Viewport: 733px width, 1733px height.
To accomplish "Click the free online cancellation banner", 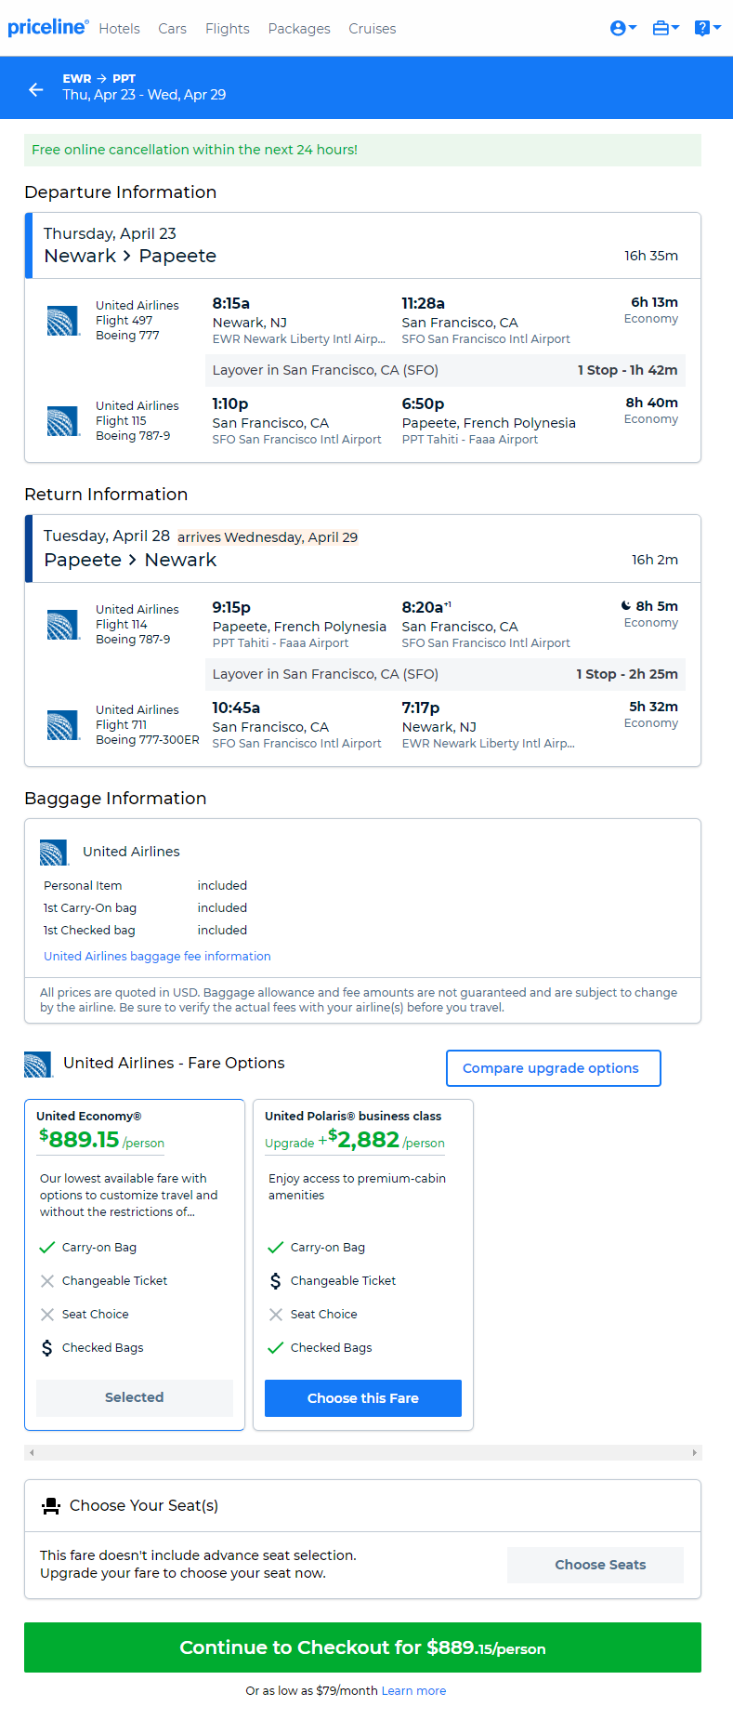I will [x=362, y=150].
